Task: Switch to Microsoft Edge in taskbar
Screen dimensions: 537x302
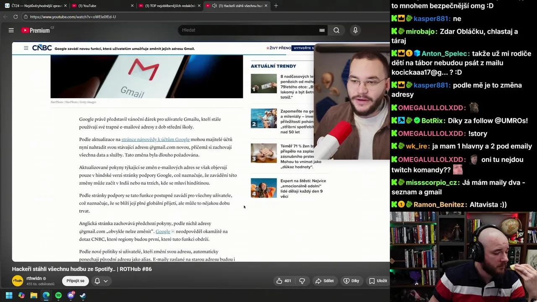Action: tap(46, 296)
